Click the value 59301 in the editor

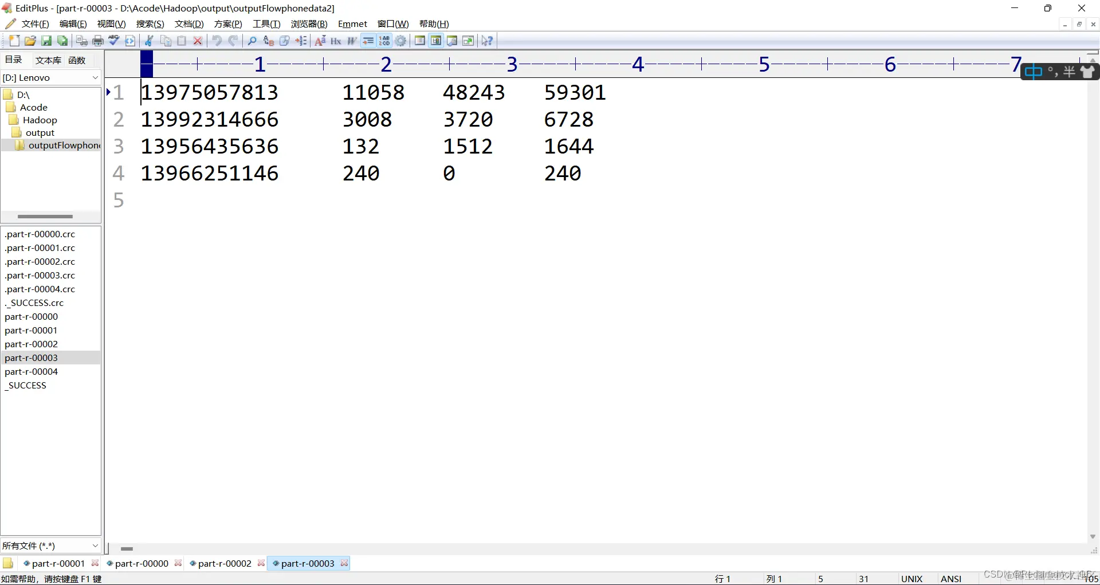pos(575,92)
